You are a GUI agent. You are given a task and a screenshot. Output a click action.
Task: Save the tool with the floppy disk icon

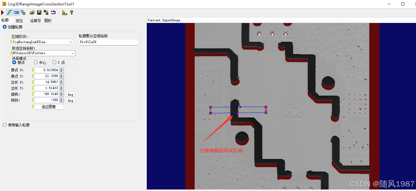(39, 13)
